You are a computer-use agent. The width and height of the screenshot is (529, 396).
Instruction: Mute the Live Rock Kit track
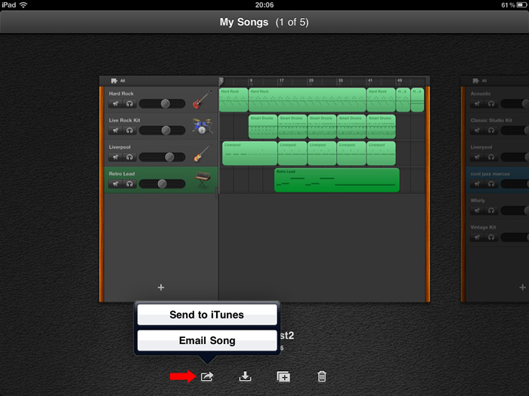coord(116,130)
